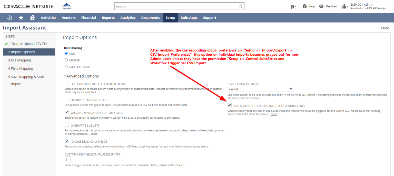
Task: Open the roles menu via person icon
Action: pyautogui.click(x=344, y=6)
